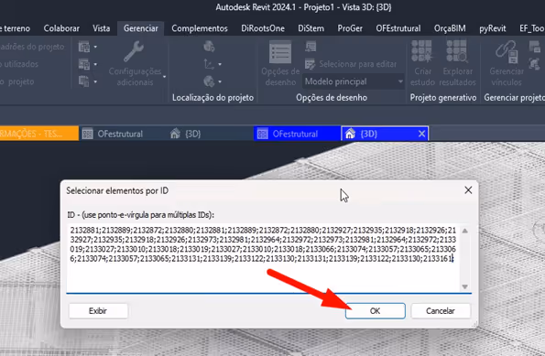545x356 pixels.
Task: Open the Modelo principal dropdown
Action: 354,81
